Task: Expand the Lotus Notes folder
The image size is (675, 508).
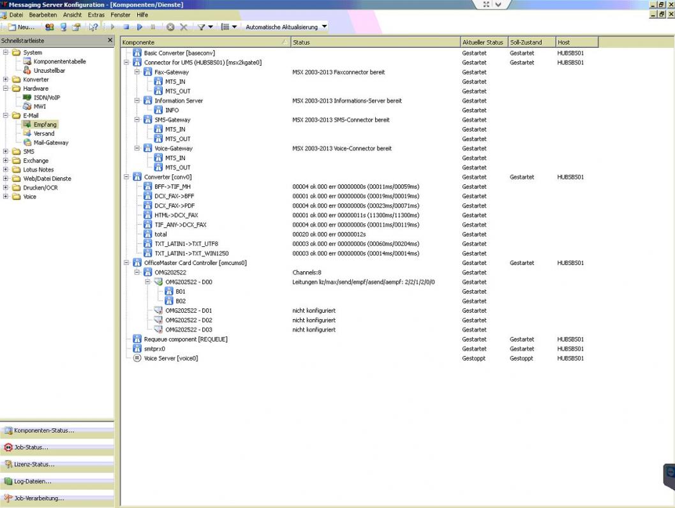Action: click(x=6, y=170)
